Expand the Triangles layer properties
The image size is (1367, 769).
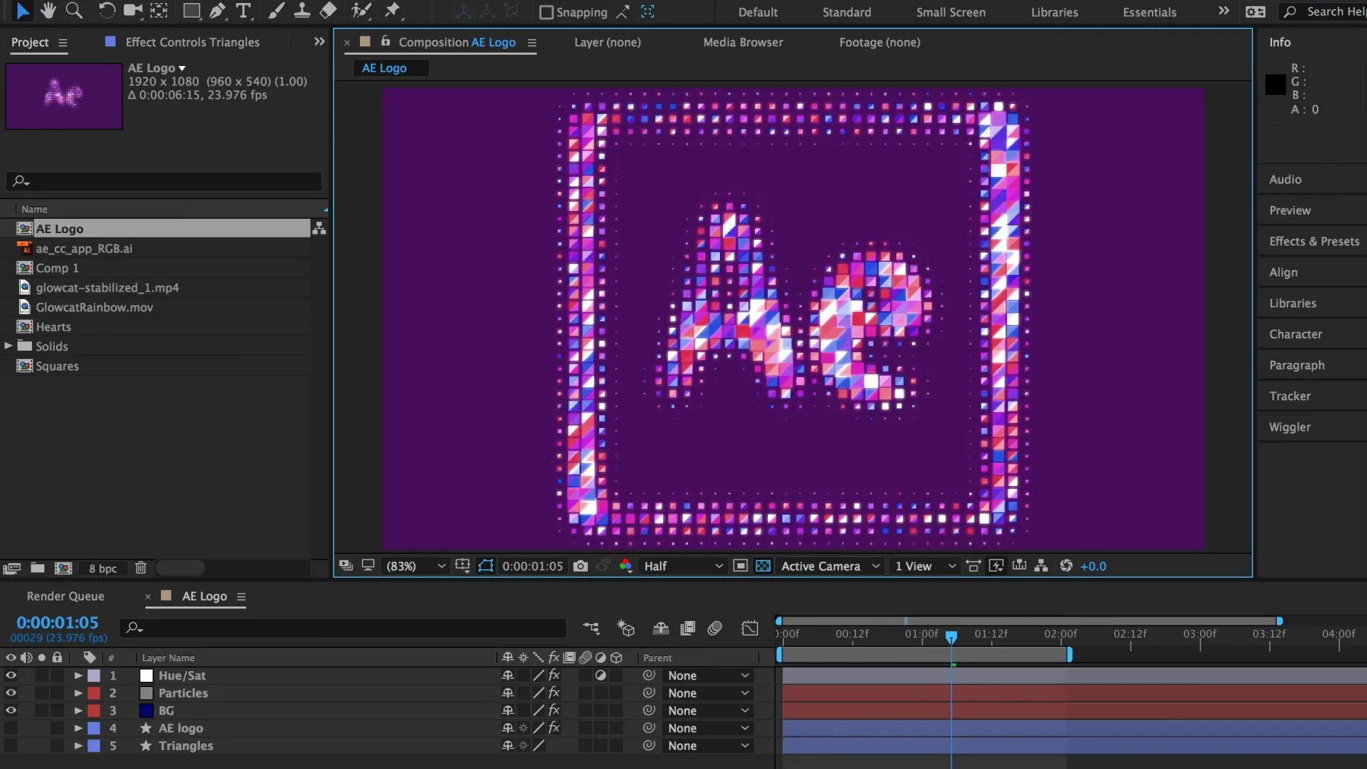(77, 745)
